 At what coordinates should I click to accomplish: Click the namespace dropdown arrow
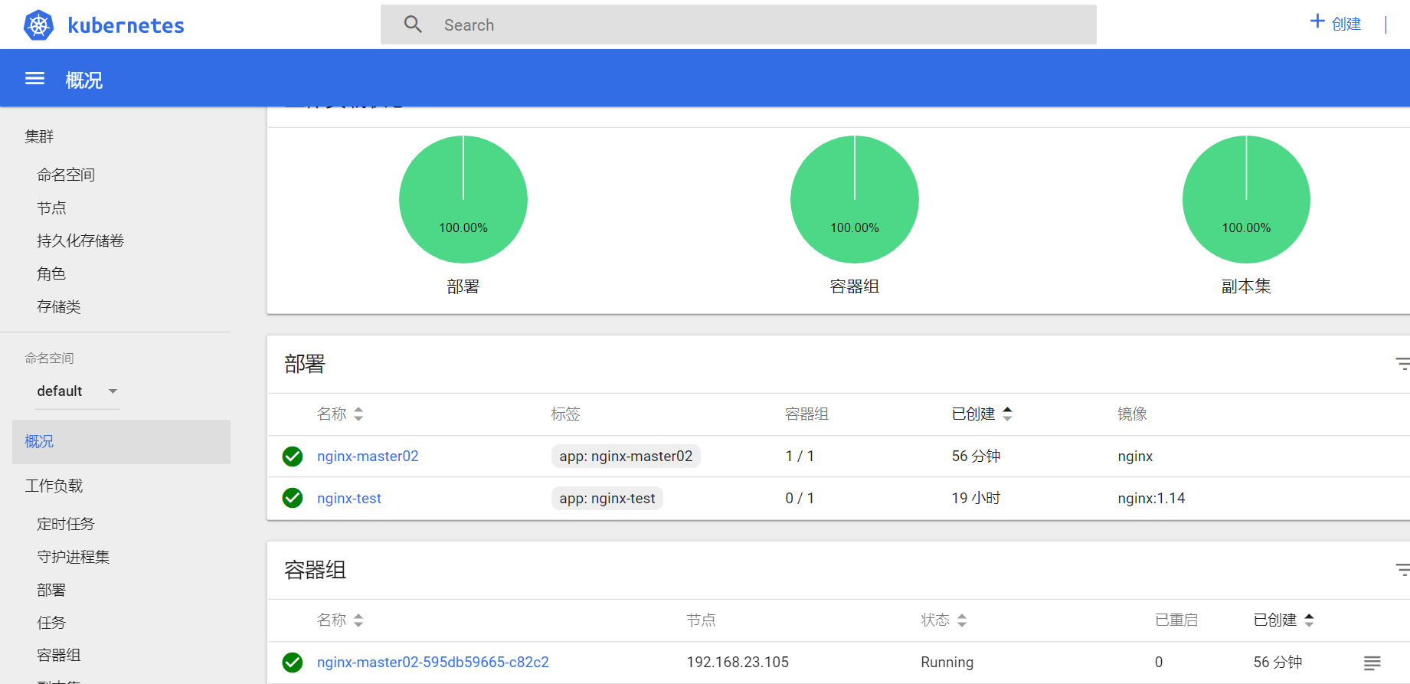click(113, 391)
